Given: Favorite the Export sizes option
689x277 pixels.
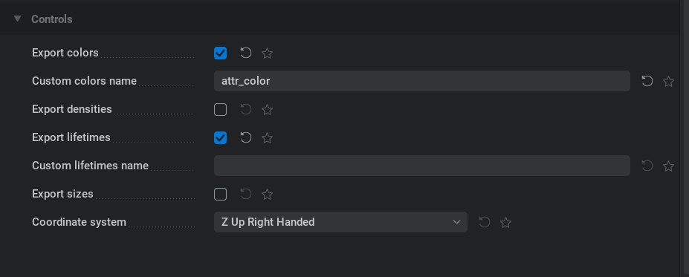Looking at the screenshot, I should coord(267,195).
